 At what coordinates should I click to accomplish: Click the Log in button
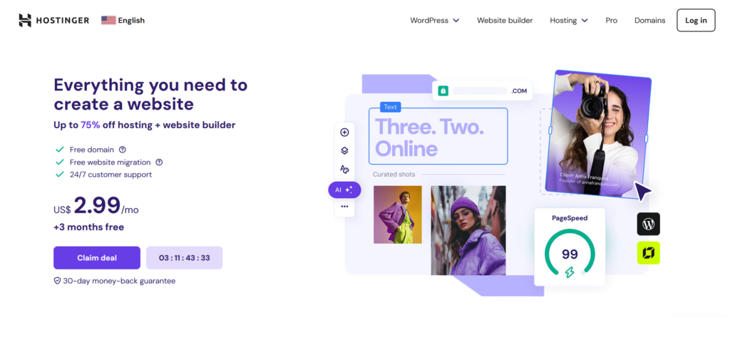[696, 21]
